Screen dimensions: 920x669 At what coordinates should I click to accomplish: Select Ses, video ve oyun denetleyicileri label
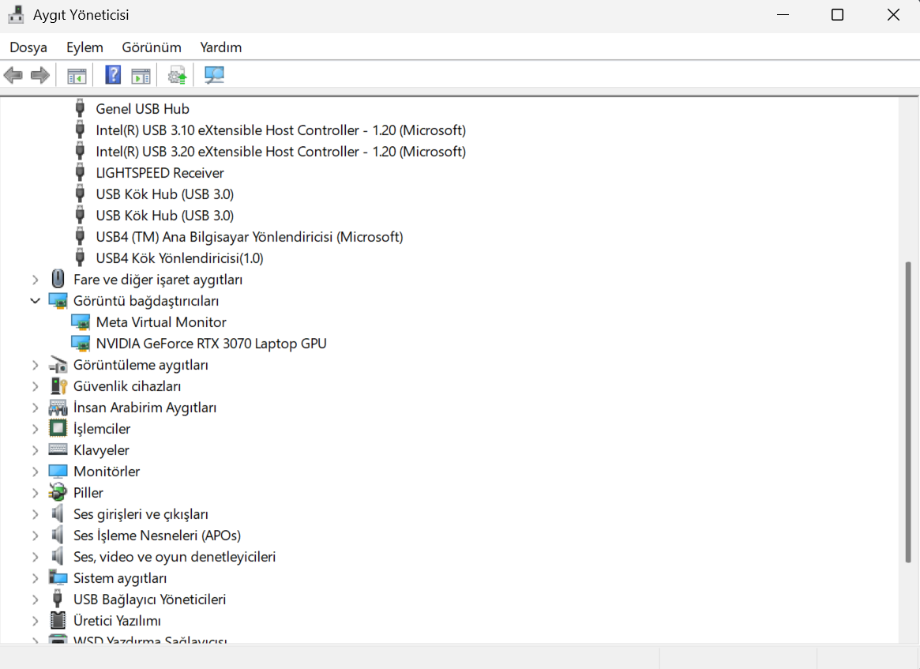pyautogui.click(x=175, y=556)
